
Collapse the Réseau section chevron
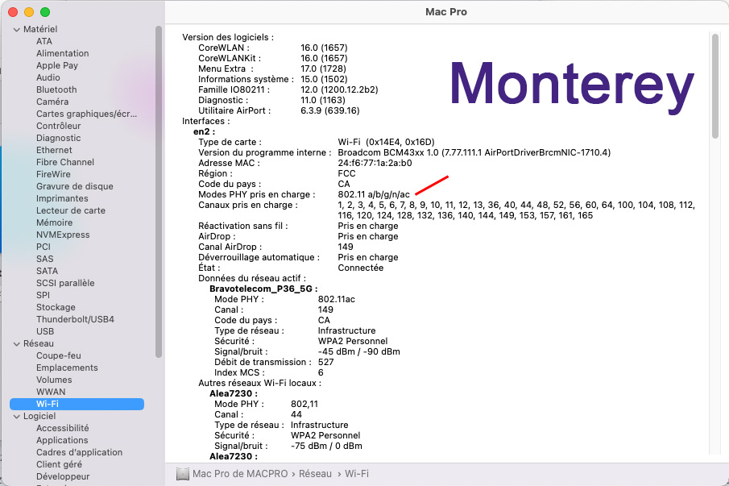tap(17, 343)
